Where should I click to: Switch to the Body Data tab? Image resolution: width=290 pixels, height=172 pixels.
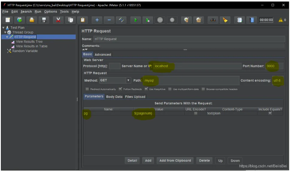pos(114,97)
